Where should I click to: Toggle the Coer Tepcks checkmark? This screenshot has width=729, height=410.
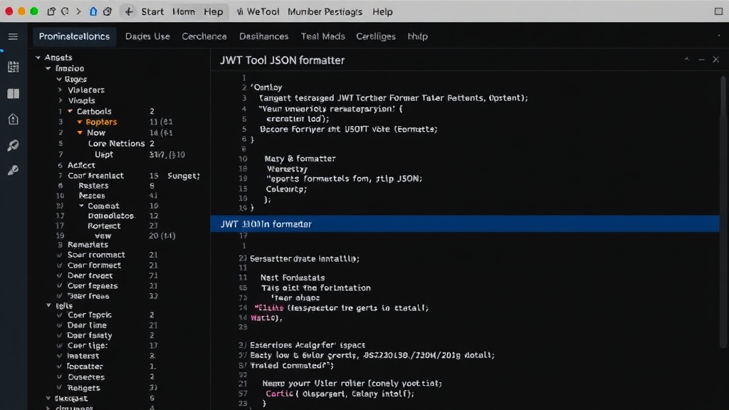tap(60, 315)
